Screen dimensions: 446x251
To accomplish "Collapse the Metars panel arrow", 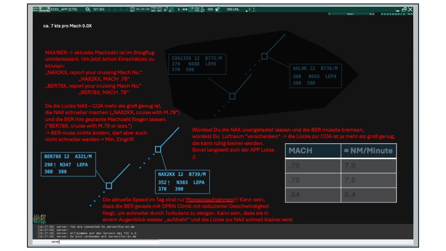I will click(x=370, y=14).
